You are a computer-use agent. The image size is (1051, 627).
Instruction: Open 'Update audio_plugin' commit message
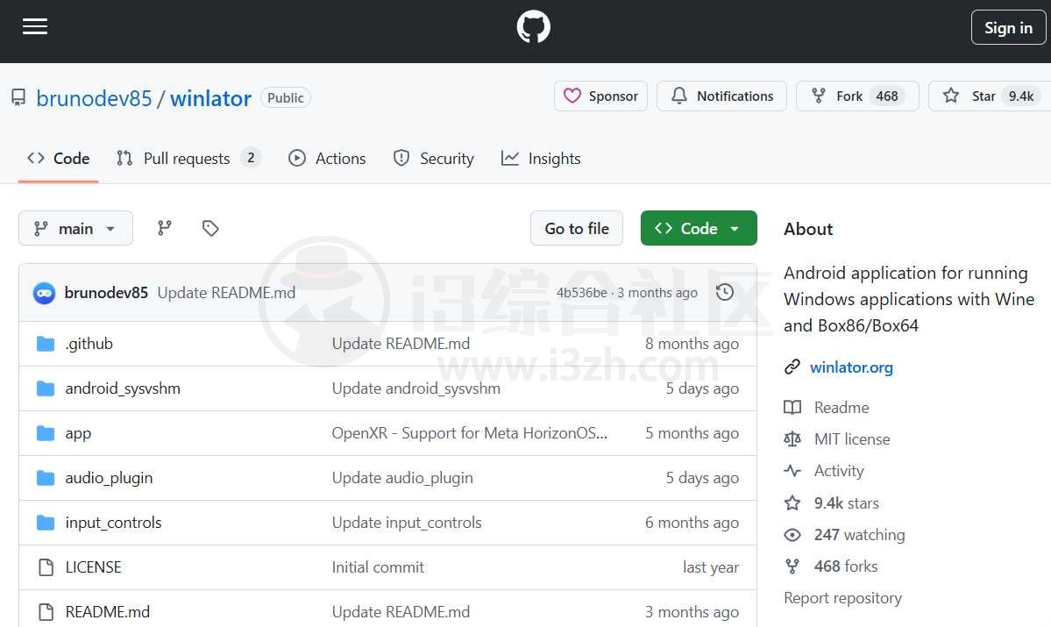pos(402,477)
